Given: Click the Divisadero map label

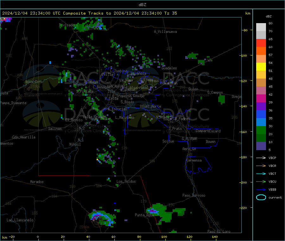Looking at the screenshot, I should [x=68, y=25].
